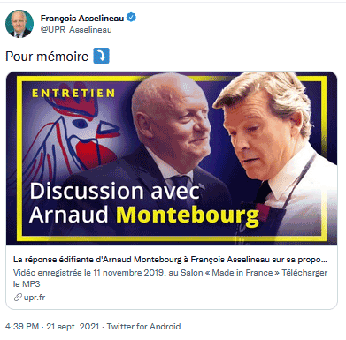
Task: Open the @UPR_Asselineau handle
Action: (76, 30)
